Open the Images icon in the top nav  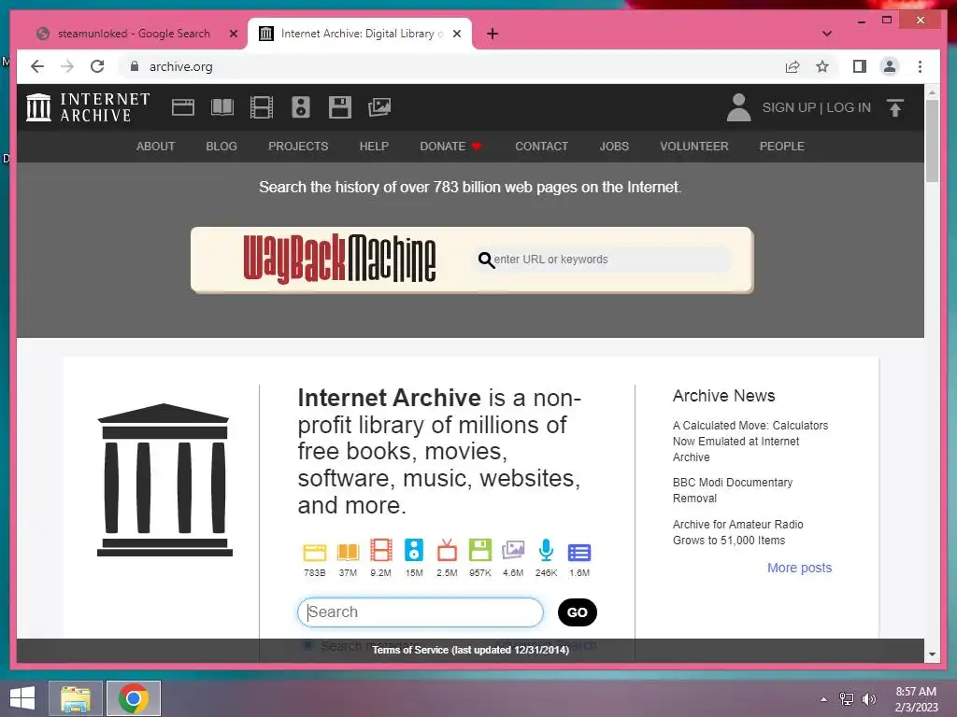(x=379, y=107)
